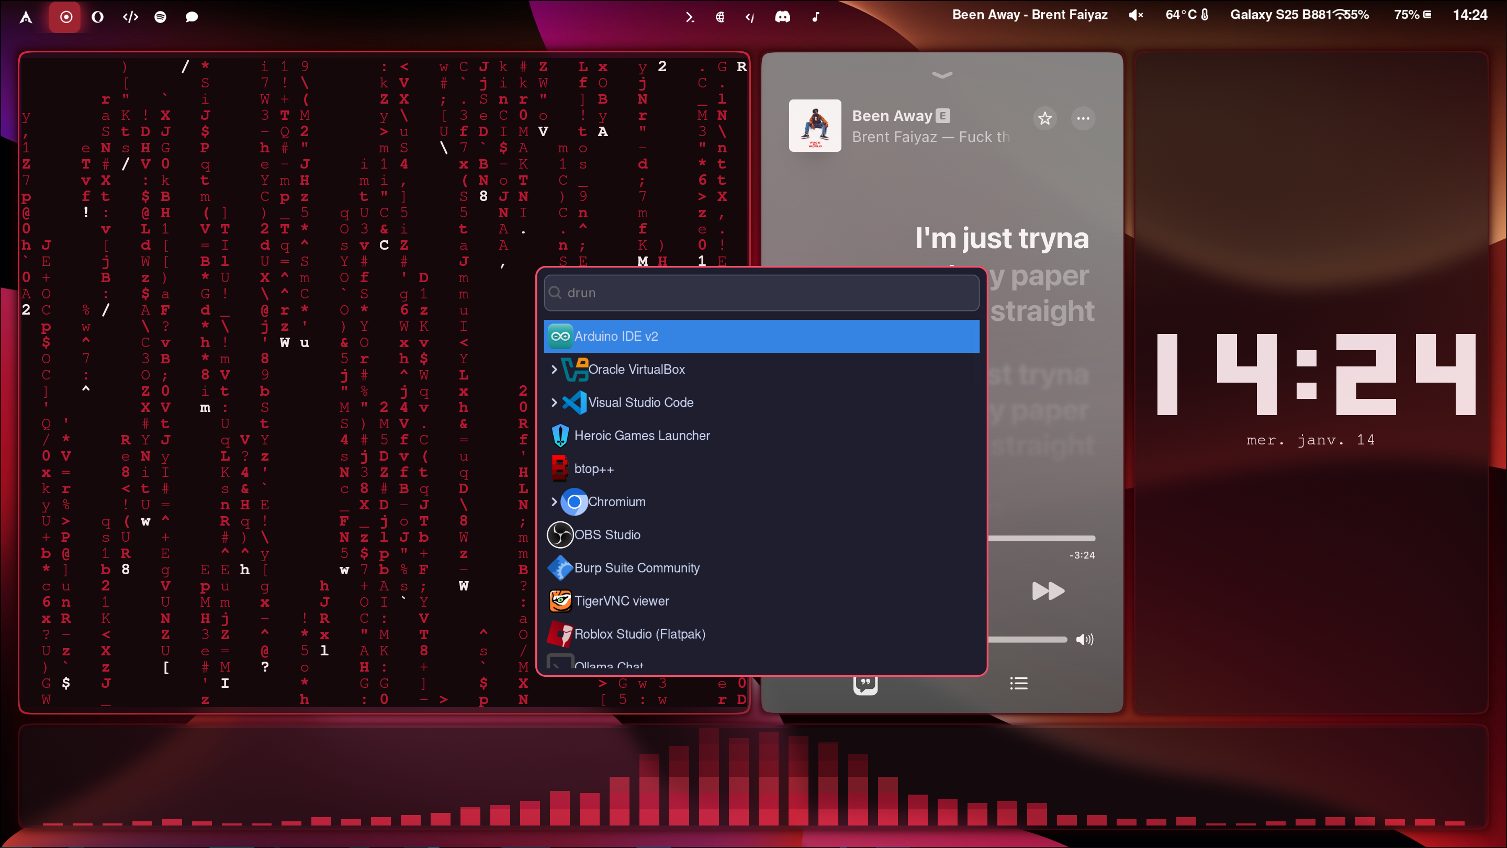
Task: Open the chat bubble workspace icon
Action: pos(192,17)
